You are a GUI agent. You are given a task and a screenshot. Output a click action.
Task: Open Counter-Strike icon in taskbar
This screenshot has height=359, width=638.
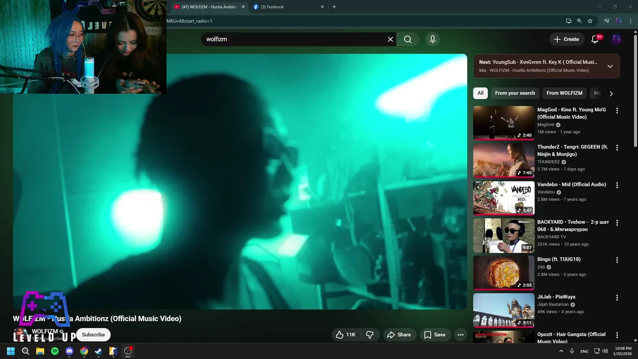[113, 351]
